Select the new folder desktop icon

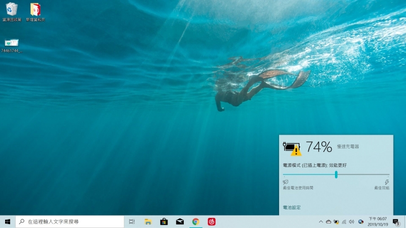[36, 12]
